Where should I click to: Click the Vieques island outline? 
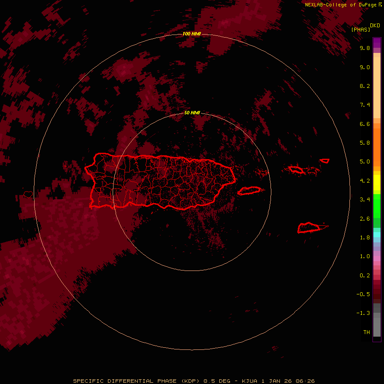point(249,191)
